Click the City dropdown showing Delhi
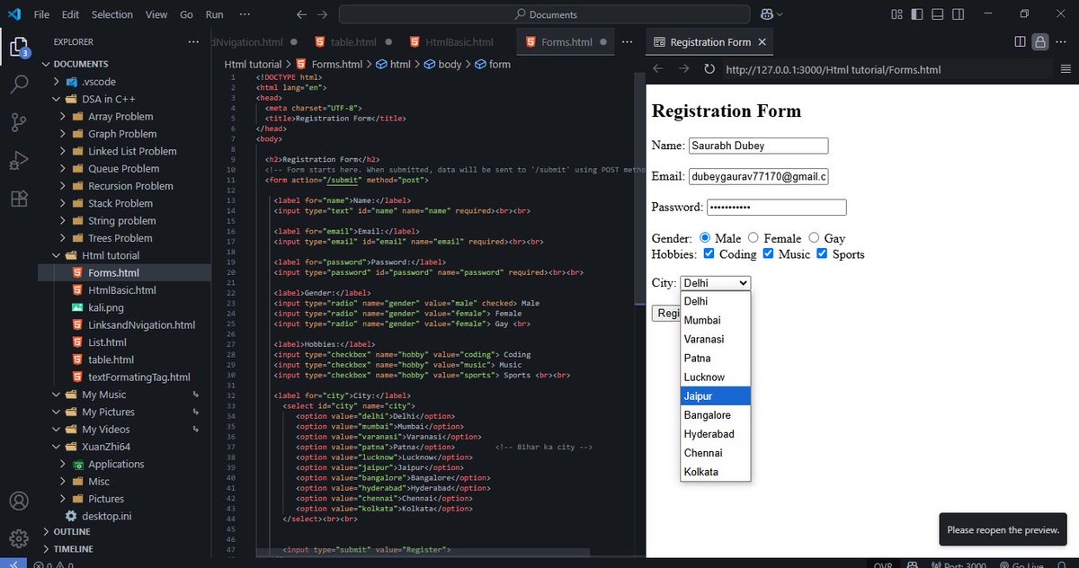The width and height of the screenshot is (1079, 568). (x=715, y=283)
